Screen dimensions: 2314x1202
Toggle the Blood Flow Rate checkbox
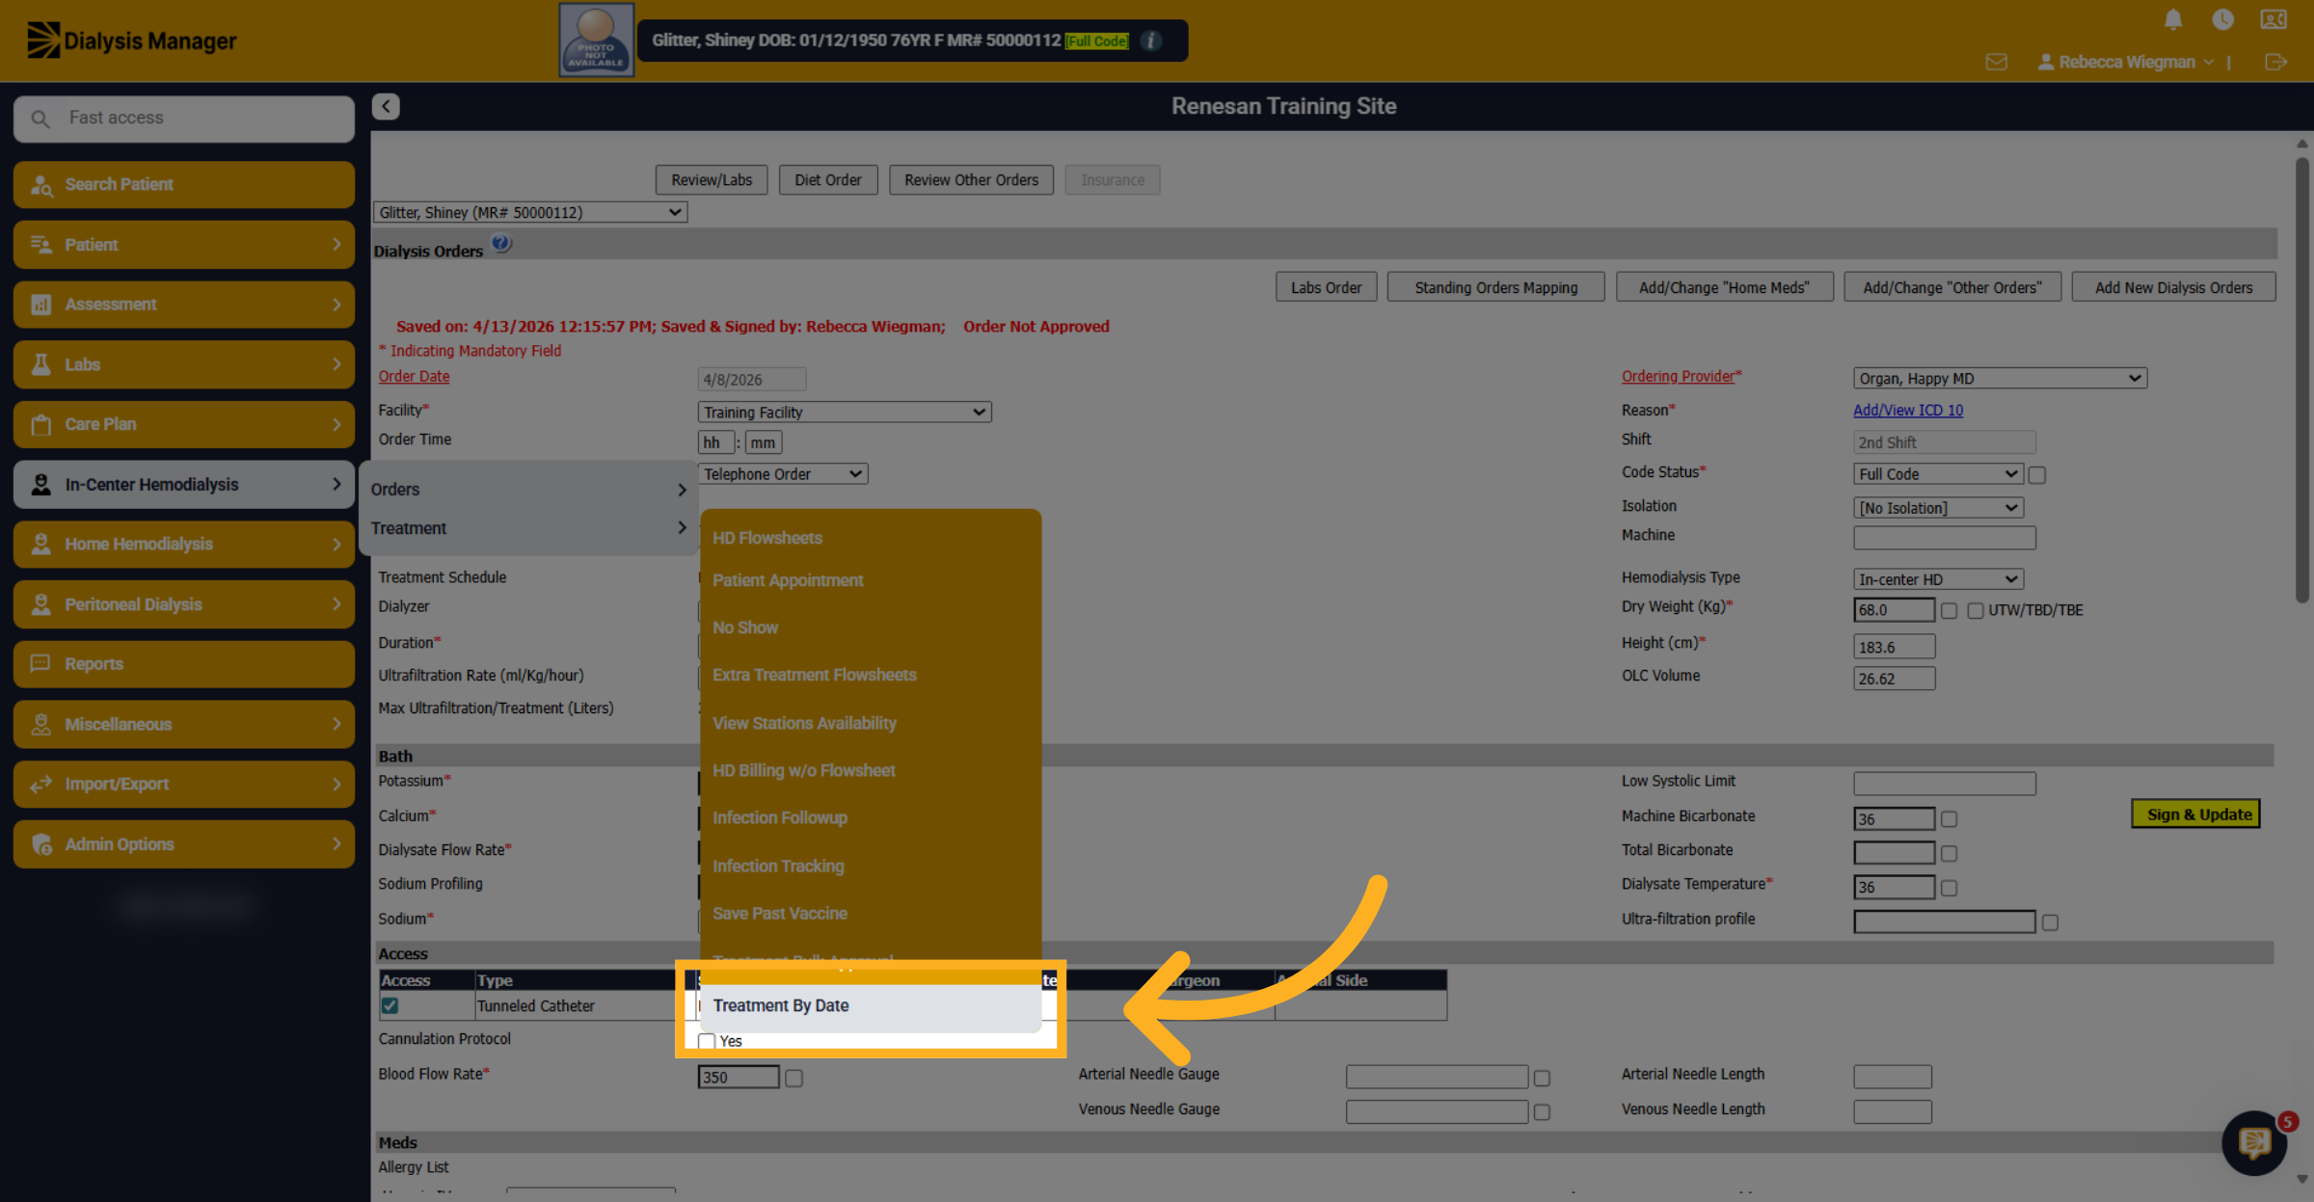pos(794,1079)
